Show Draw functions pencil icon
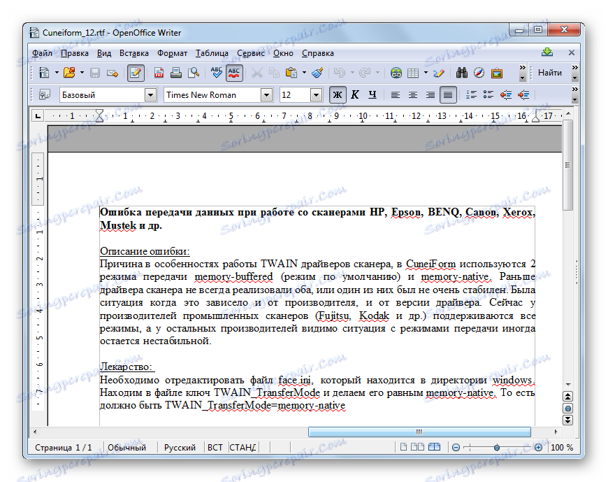This screenshot has height=482, width=608. tap(439, 73)
